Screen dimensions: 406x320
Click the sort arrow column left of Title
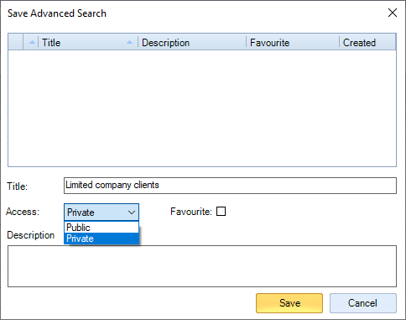pyautogui.click(x=31, y=43)
